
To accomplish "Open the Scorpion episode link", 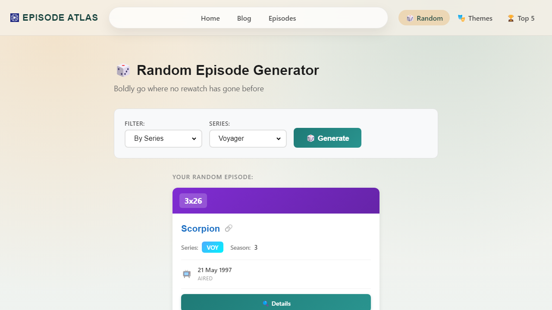I will pos(200,228).
